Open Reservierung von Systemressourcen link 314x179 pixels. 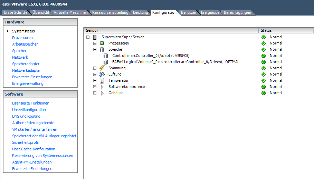[42, 156]
